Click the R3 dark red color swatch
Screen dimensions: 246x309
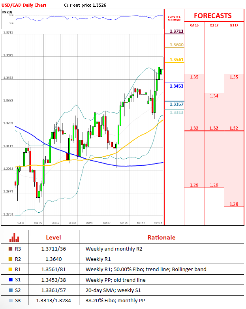click(x=10, y=249)
